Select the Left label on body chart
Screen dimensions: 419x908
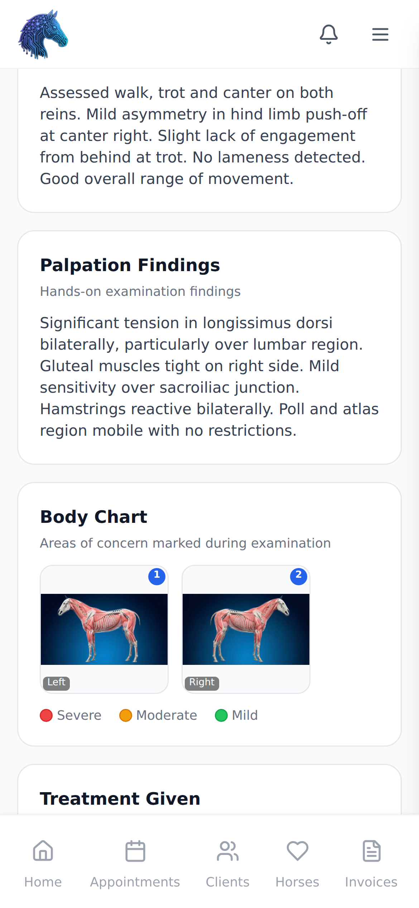pos(56,682)
